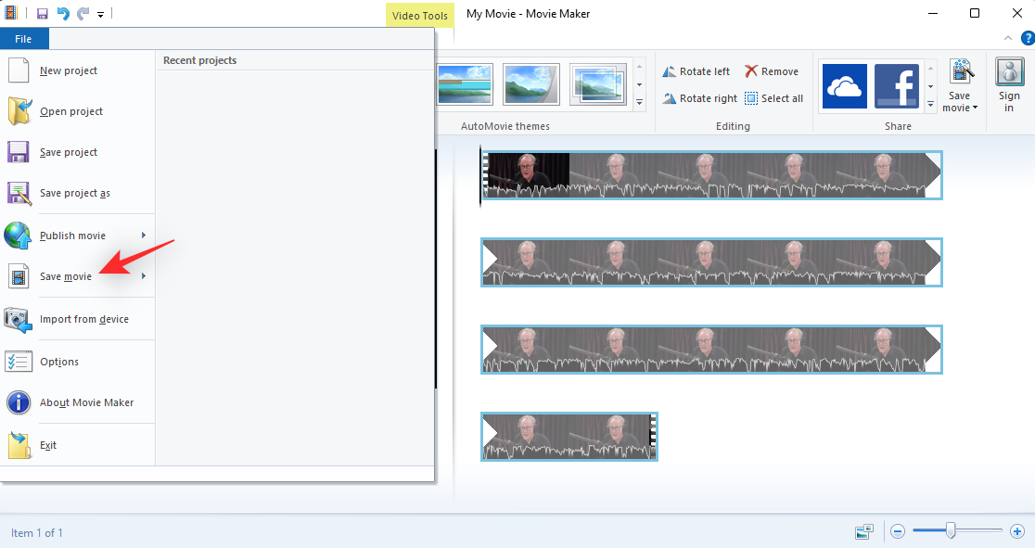Click the Exit icon in File menu
Viewport: 1035px width, 548px height.
[19, 445]
